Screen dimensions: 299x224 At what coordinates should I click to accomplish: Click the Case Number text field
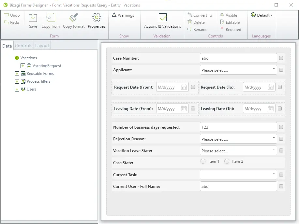click(x=238, y=58)
